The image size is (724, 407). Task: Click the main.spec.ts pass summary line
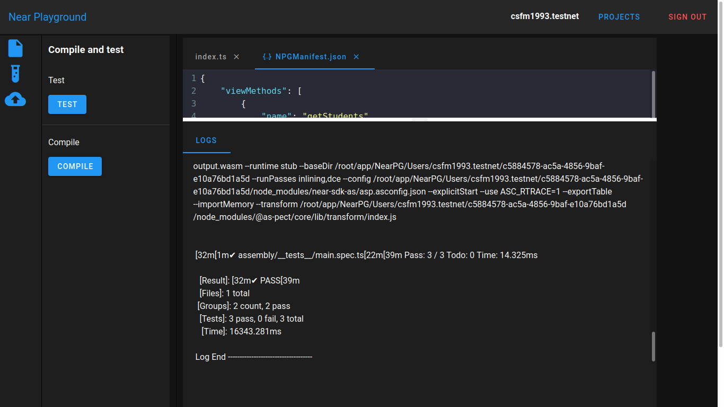coord(367,255)
